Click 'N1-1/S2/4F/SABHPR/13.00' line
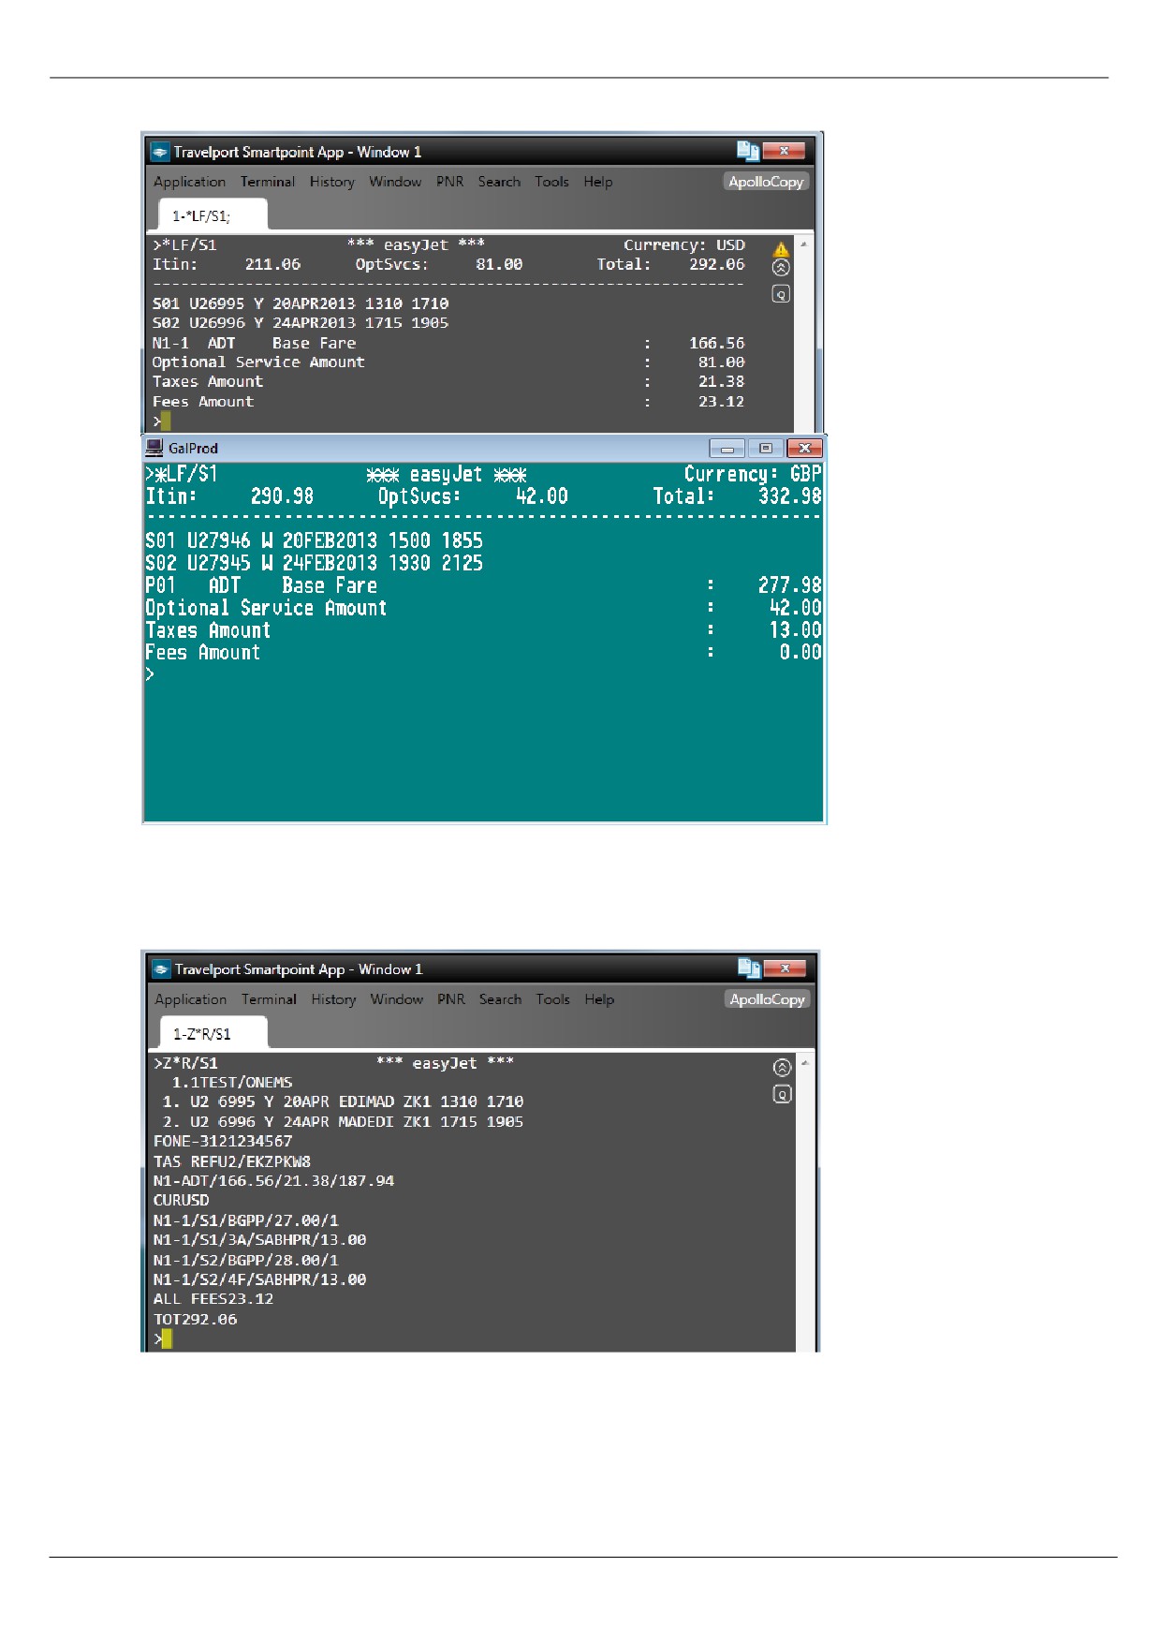 [260, 1279]
